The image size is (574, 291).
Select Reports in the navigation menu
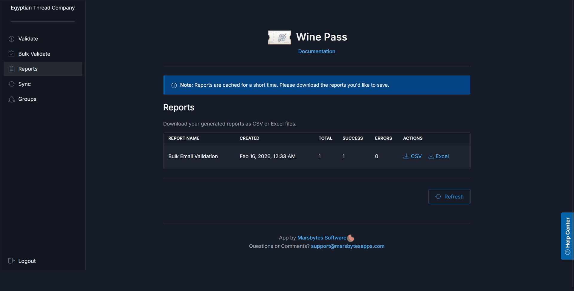click(x=28, y=69)
